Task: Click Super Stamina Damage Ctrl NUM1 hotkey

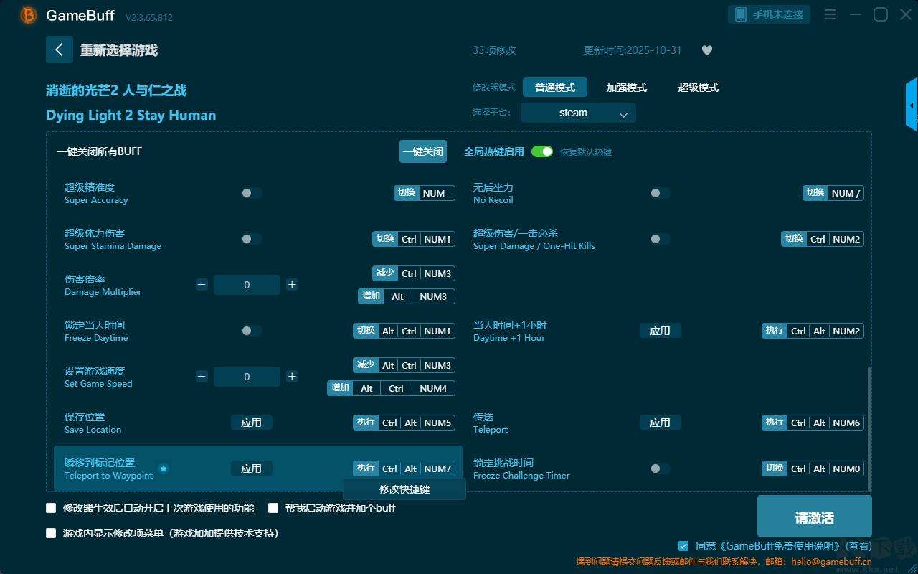Action: [x=414, y=239]
